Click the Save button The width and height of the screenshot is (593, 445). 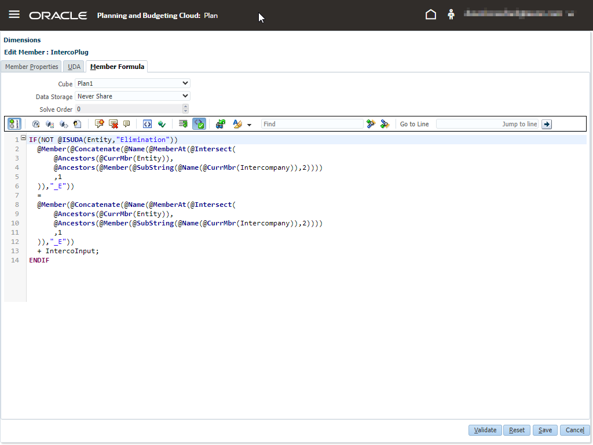(x=545, y=430)
